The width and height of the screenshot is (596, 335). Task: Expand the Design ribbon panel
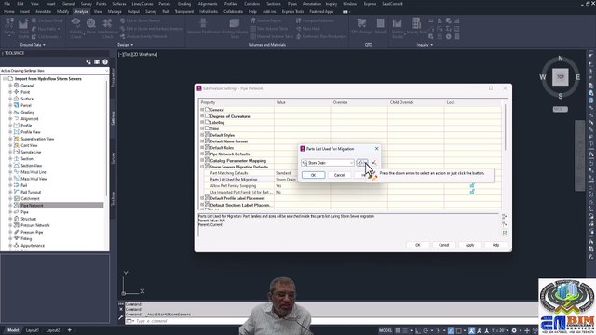point(125,45)
